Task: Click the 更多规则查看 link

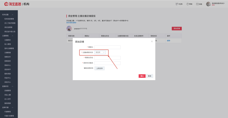Action: [x=71, y=23]
